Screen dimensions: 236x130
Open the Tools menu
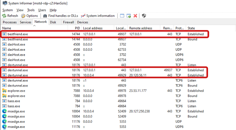31,10
